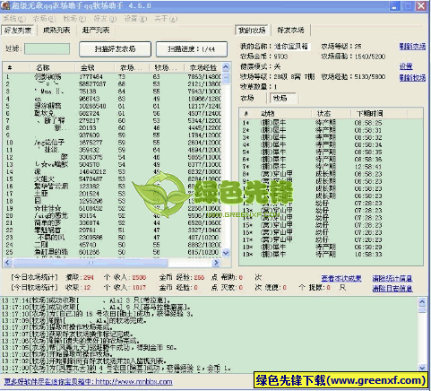Click the 清除统计信息 link
Screen dimensions: 431x391
(392, 278)
